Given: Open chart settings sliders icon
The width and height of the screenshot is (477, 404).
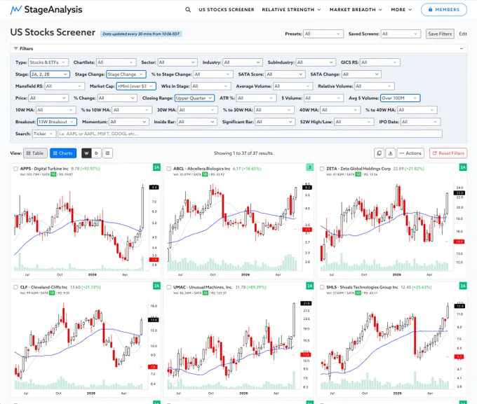Looking at the screenshot, I should (108, 153).
